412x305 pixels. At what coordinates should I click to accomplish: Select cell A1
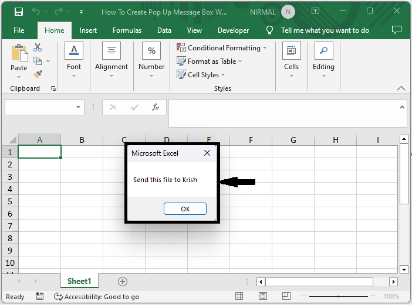click(39, 152)
